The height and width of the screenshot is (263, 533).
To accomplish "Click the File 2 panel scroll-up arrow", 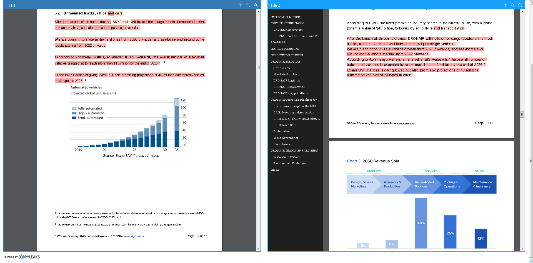I will coord(522,12).
